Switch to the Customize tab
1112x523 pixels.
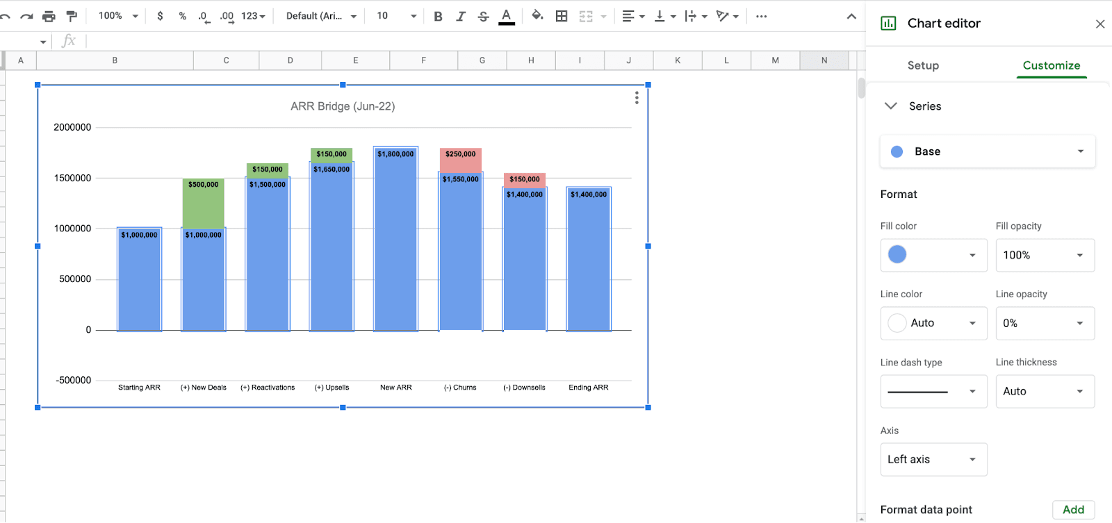[1051, 65]
